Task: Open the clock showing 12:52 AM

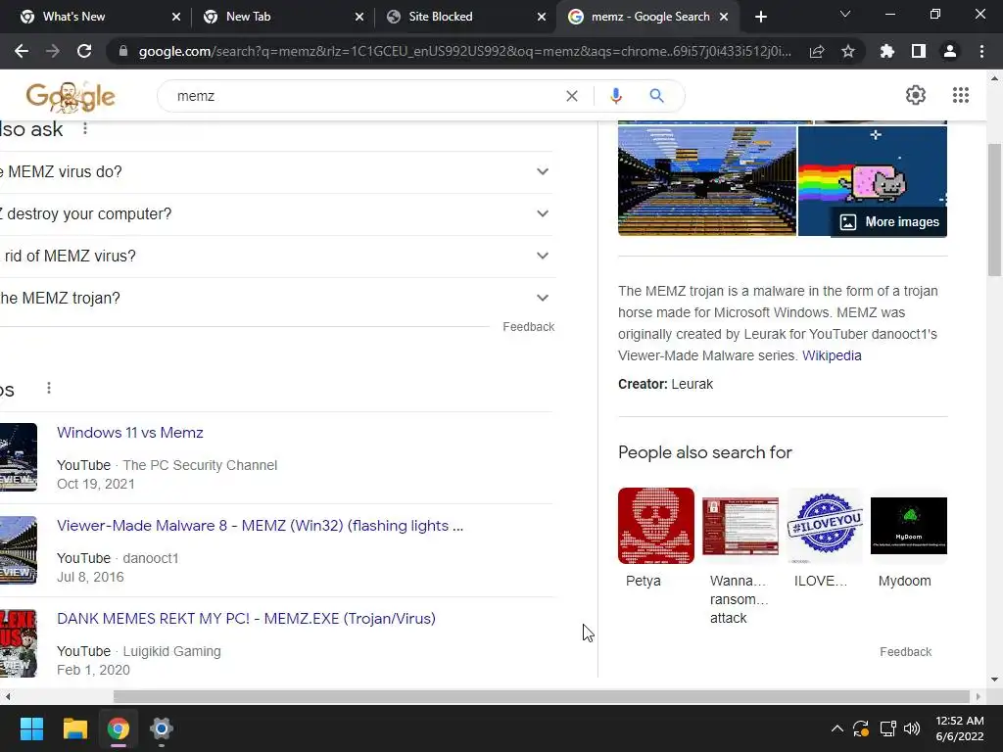Action: click(960, 728)
